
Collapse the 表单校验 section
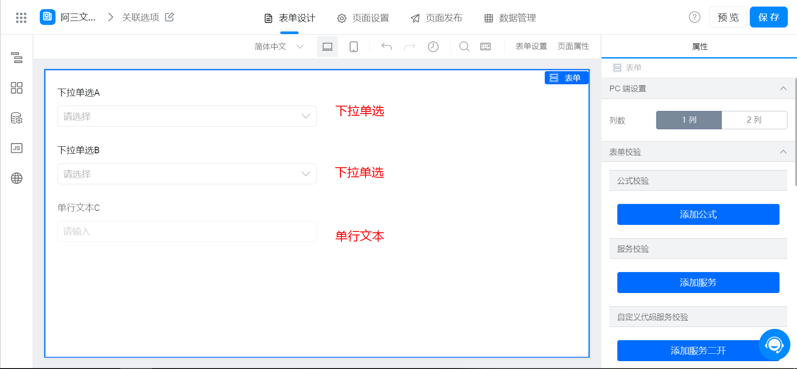coord(783,152)
